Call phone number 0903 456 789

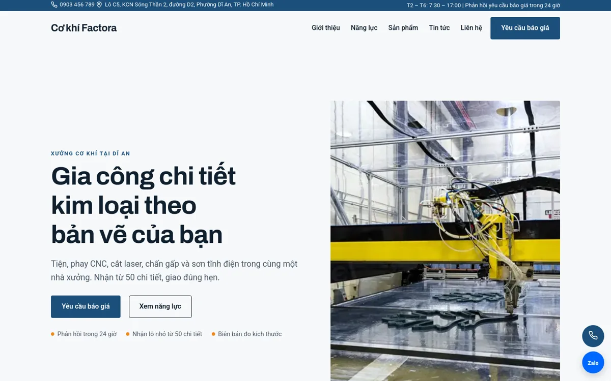click(77, 5)
